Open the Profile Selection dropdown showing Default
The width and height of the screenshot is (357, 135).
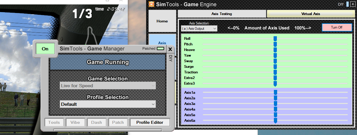pos(108,104)
